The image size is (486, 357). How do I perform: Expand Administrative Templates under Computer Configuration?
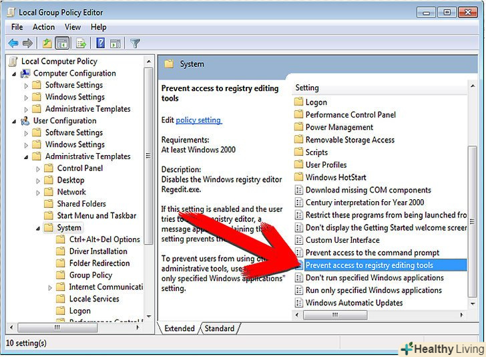point(26,110)
